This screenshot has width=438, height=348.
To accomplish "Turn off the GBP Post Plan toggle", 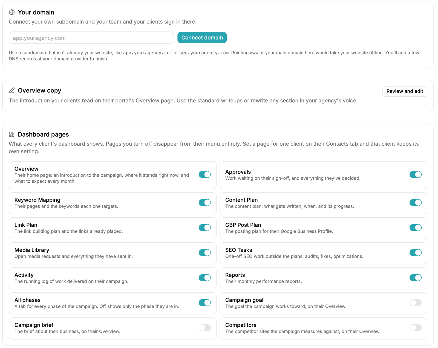I will (x=415, y=228).
